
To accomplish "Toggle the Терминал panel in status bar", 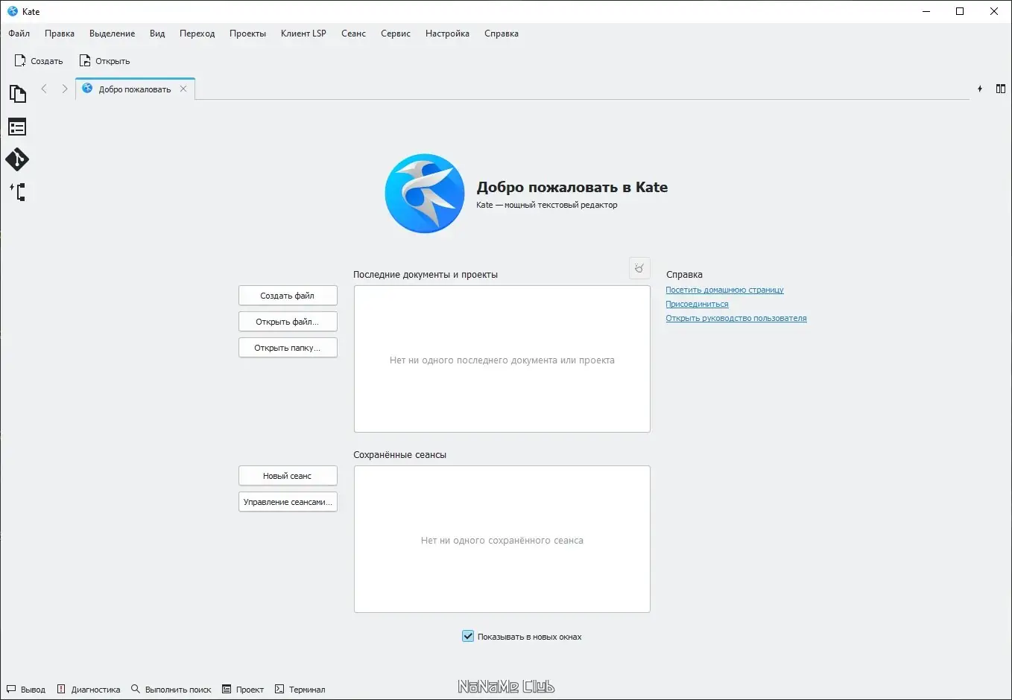I will [x=300, y=690].
